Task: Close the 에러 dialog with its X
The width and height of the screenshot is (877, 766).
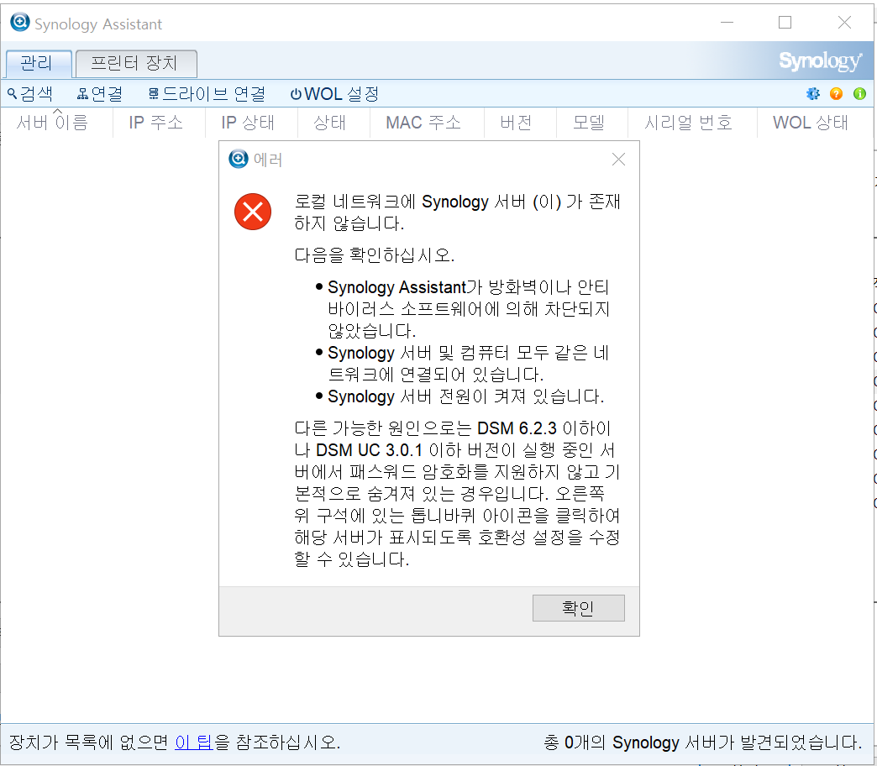Action: tap(618, 160)
